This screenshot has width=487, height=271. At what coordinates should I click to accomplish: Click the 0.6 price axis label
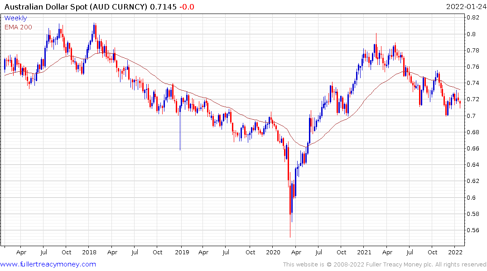(x=471, y=197)
